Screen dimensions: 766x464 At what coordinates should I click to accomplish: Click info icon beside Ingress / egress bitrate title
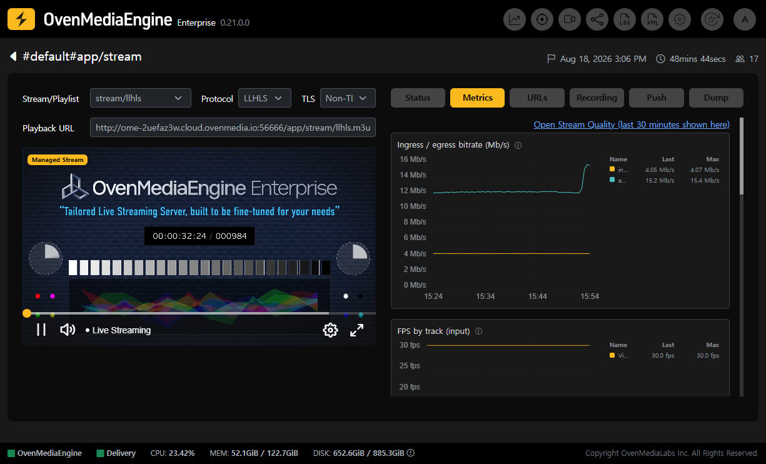518,145
